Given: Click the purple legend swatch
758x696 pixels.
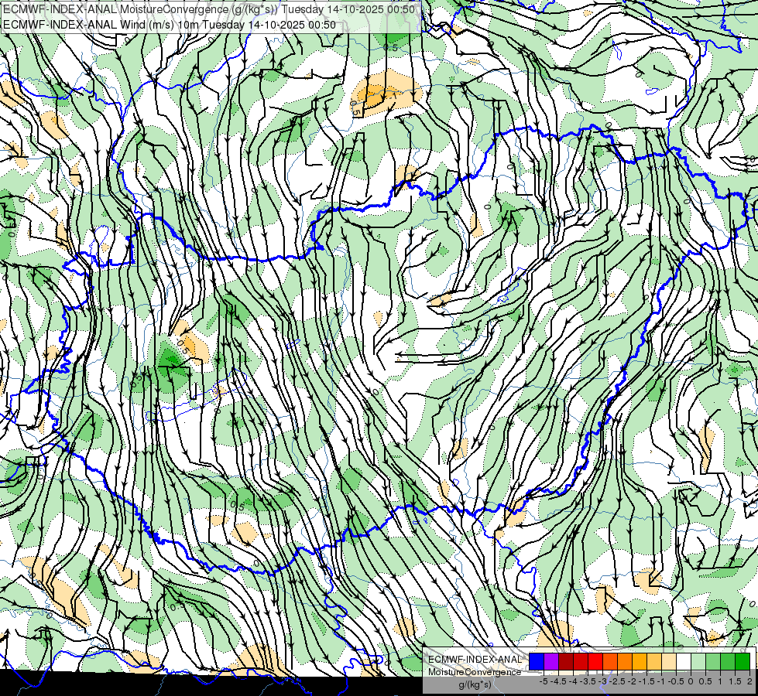Looking at the screenshot, I should pyautogui.click(x=551, y=661).
